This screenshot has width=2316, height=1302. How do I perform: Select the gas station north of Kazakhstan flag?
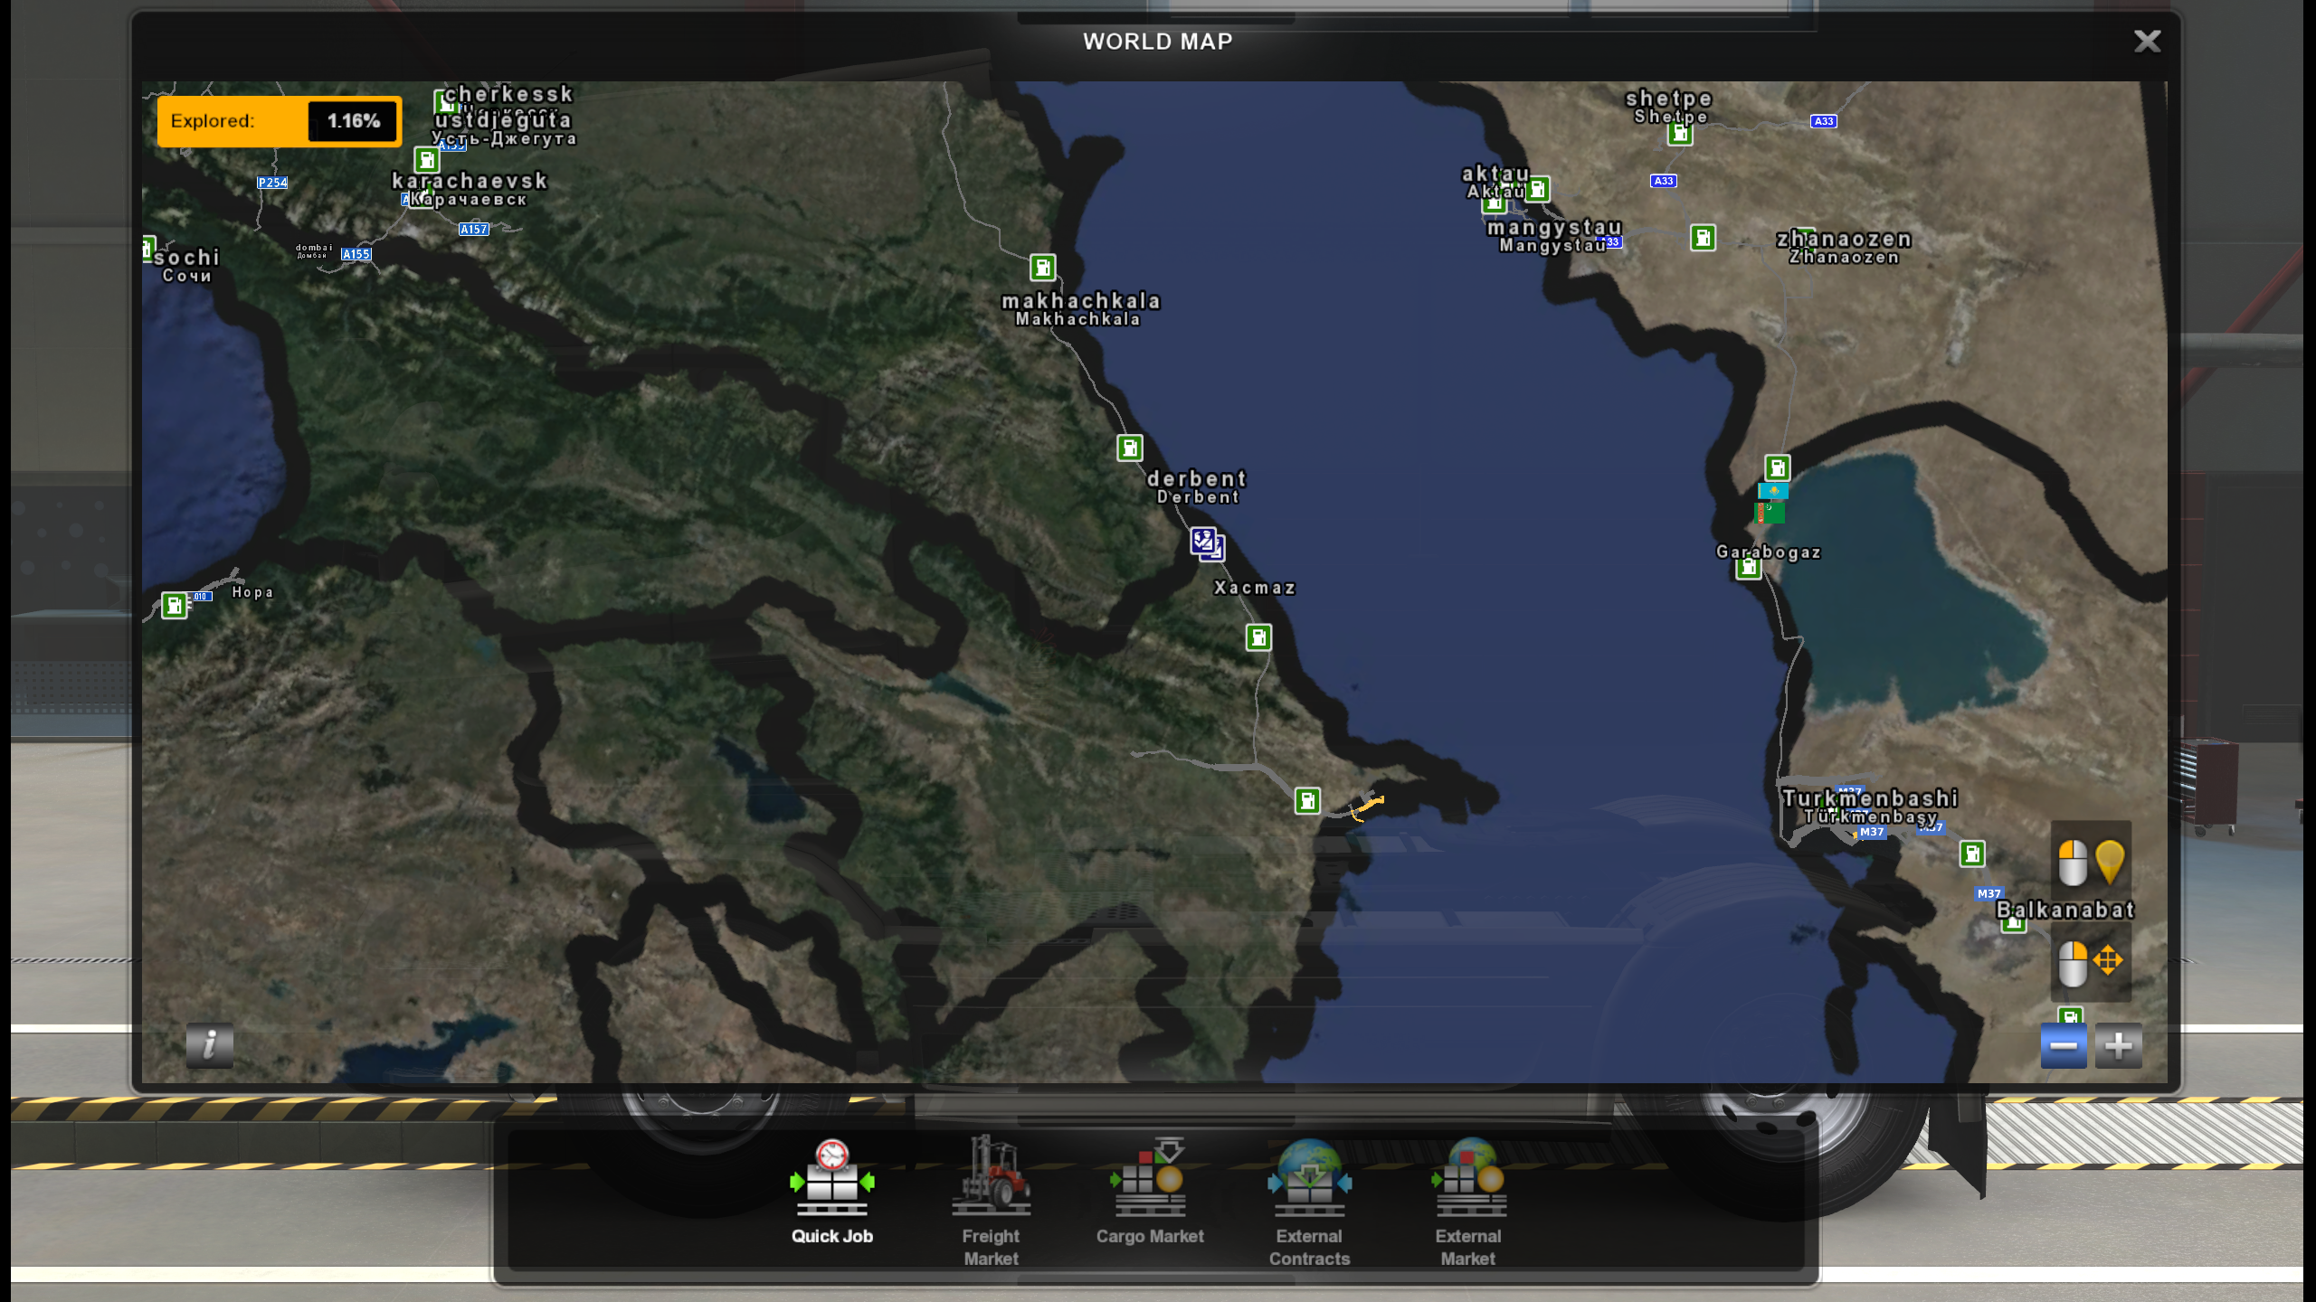1777,467
